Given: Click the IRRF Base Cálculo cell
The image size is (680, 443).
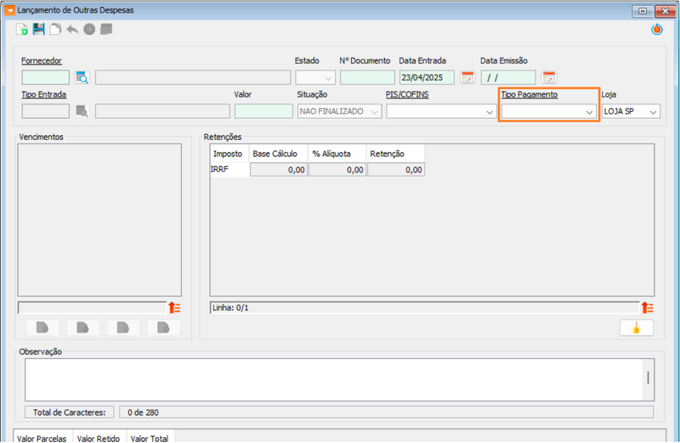Looking at the screenshot, I should point(278,170).
